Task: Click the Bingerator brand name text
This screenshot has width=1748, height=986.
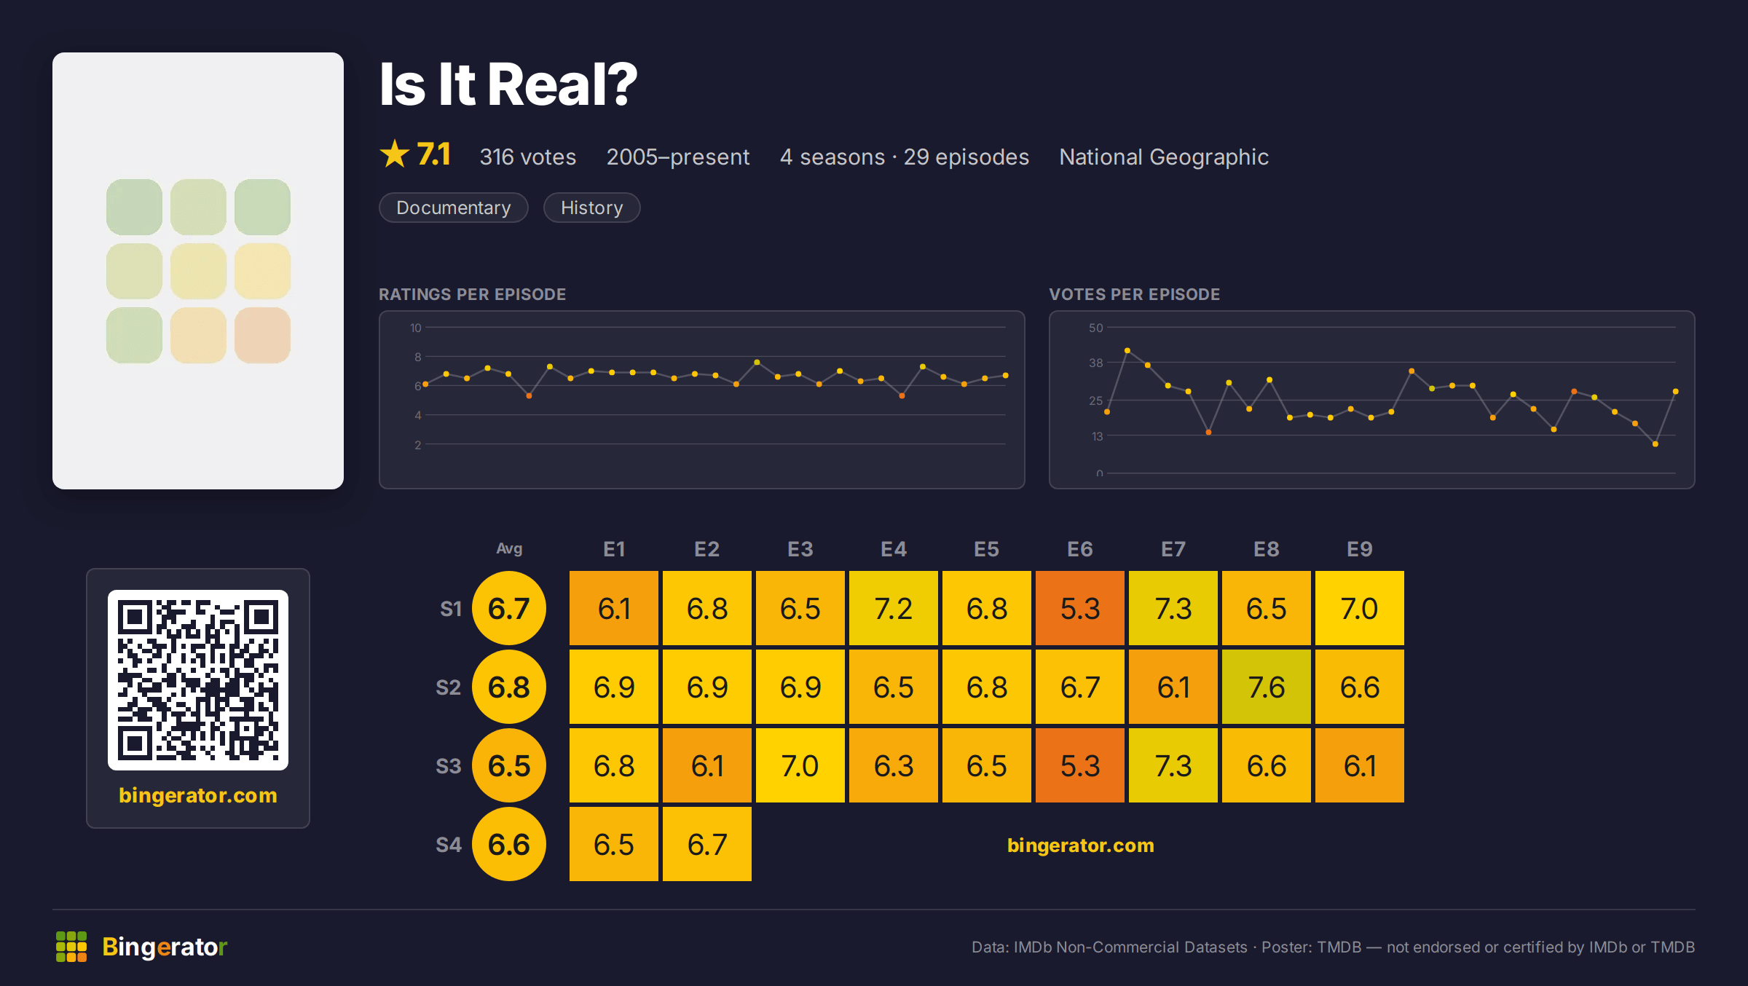Action: tap(165, 947)
